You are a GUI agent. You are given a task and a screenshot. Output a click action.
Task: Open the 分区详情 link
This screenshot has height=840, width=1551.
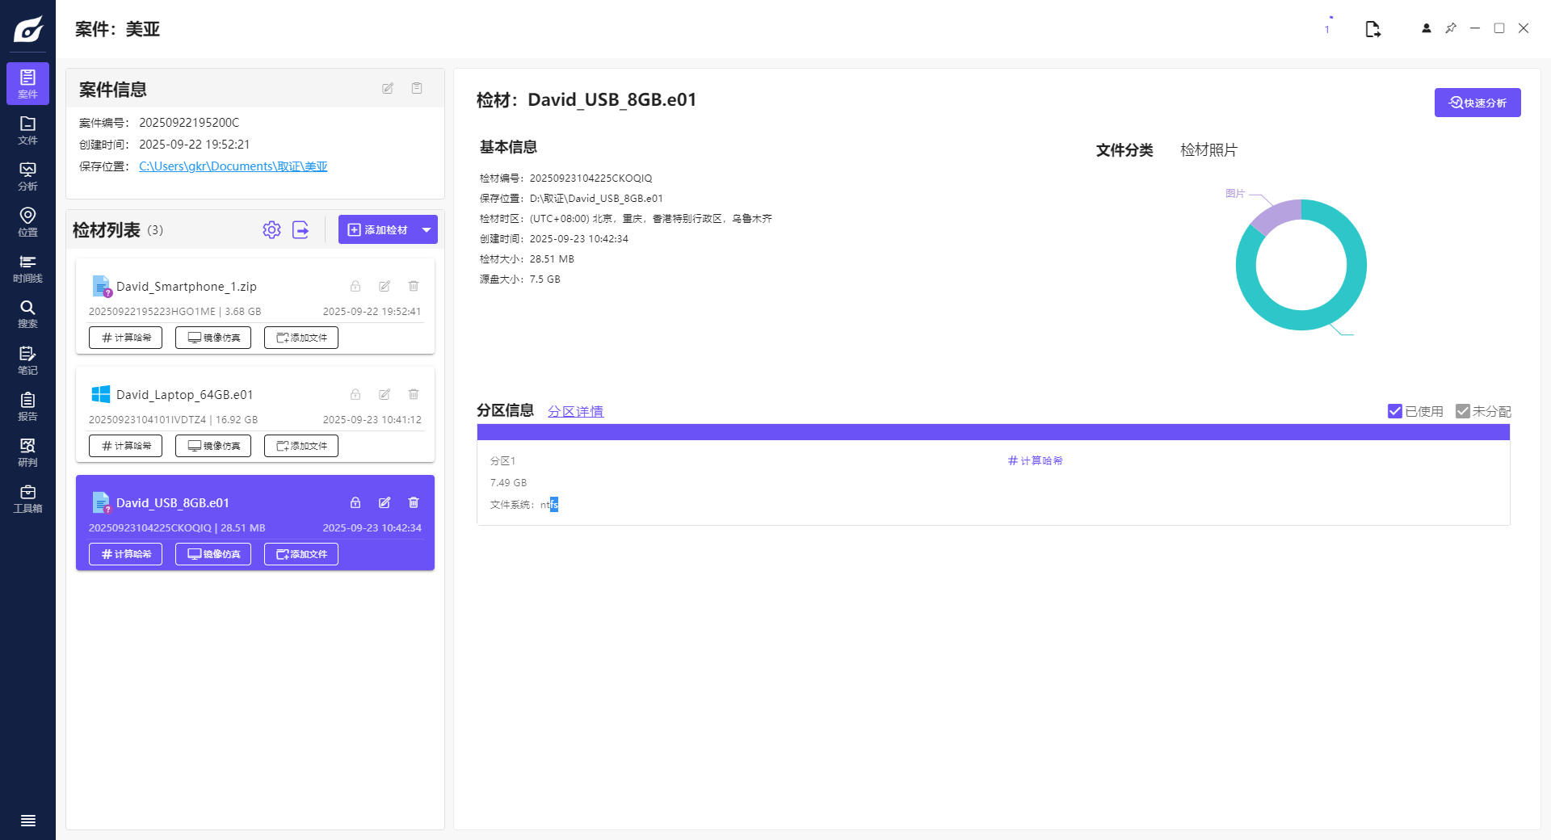575,411
